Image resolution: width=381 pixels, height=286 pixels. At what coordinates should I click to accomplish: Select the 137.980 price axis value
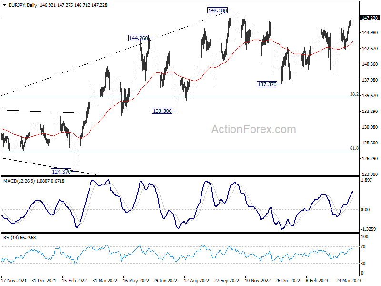370,80
